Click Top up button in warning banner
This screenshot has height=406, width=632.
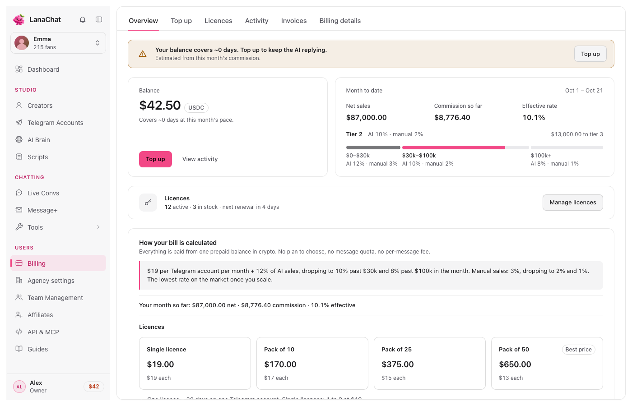[590, 54]
